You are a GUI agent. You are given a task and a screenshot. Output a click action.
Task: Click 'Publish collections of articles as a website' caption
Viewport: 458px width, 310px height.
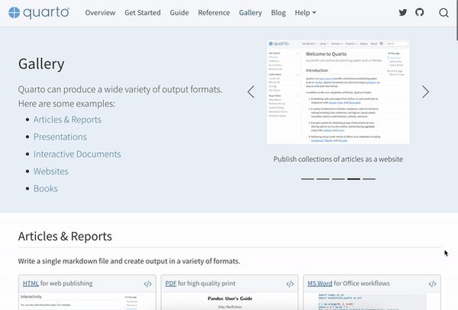coord(338,160)
